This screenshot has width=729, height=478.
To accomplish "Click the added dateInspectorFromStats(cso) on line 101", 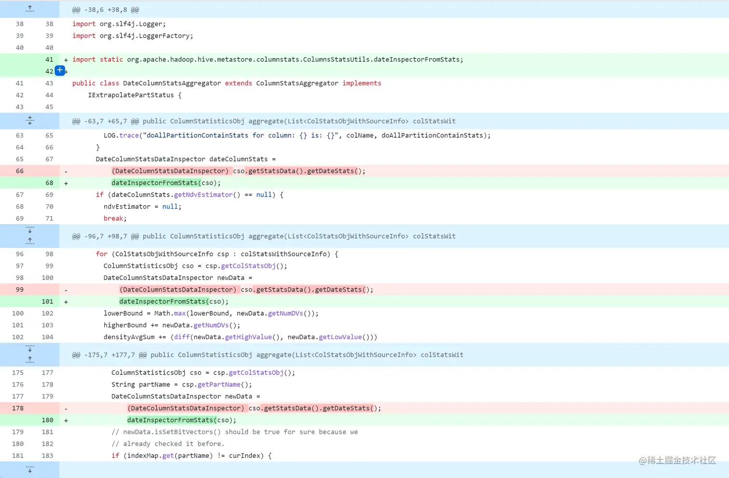I will point(174,301).
